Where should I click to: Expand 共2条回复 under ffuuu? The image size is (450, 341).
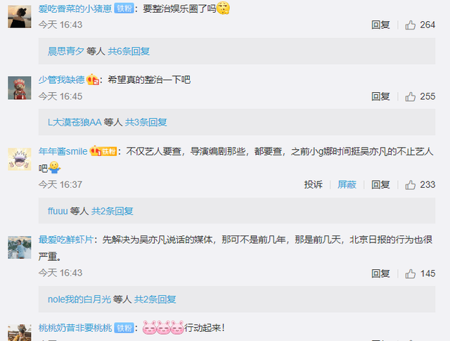tap(112, 211)
